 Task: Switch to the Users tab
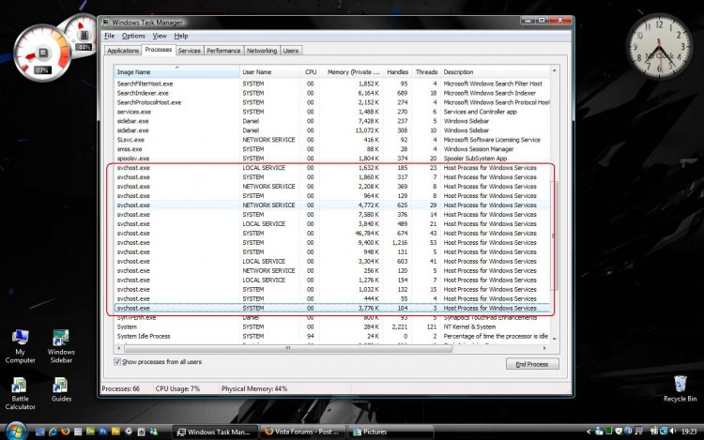point(290,51)
